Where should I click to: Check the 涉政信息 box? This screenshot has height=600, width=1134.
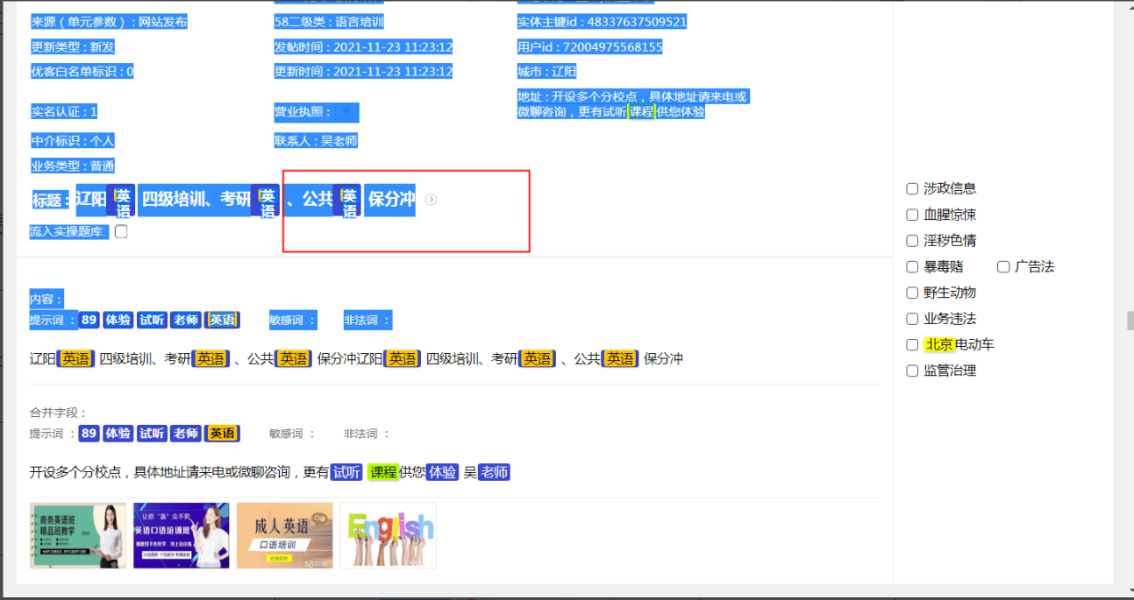[912, 188]
